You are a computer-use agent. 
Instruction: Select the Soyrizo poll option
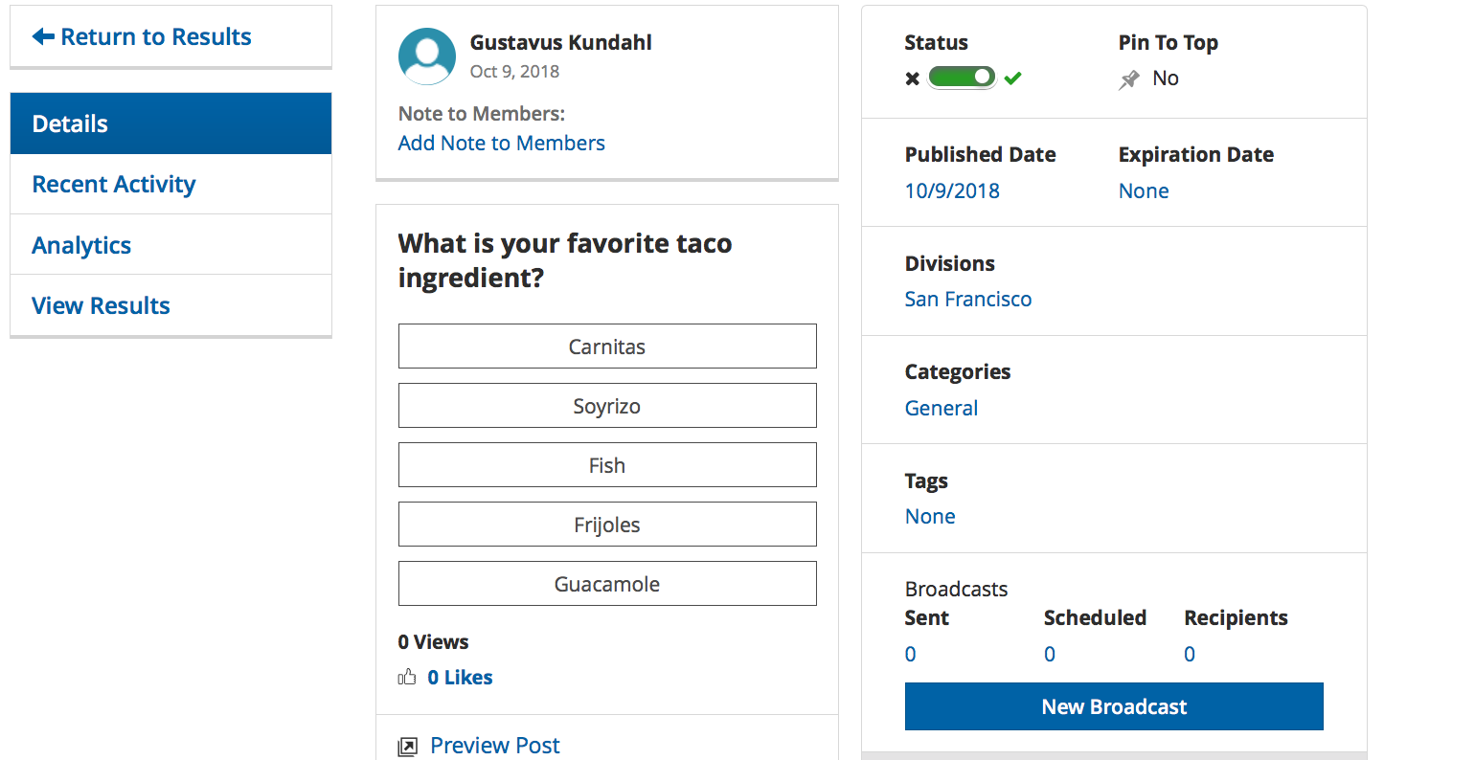[x=607, y=406]
